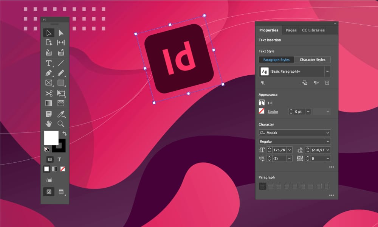Select align left paragraph button
This screenshot has width=378, height=227.
tap(263, 186)
